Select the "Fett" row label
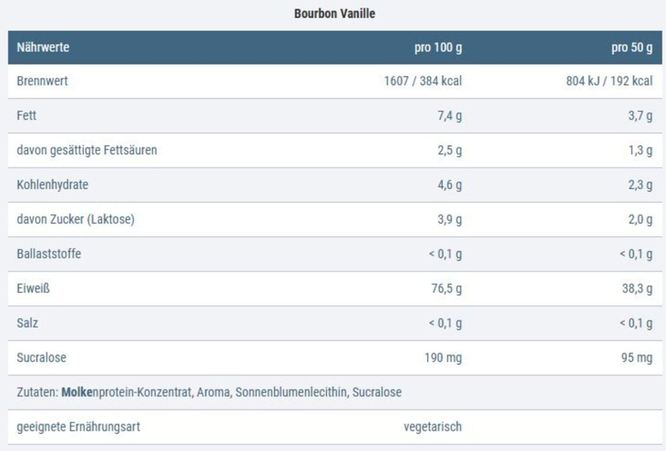This screenshot has height=451, width=666. coord(26,116)
